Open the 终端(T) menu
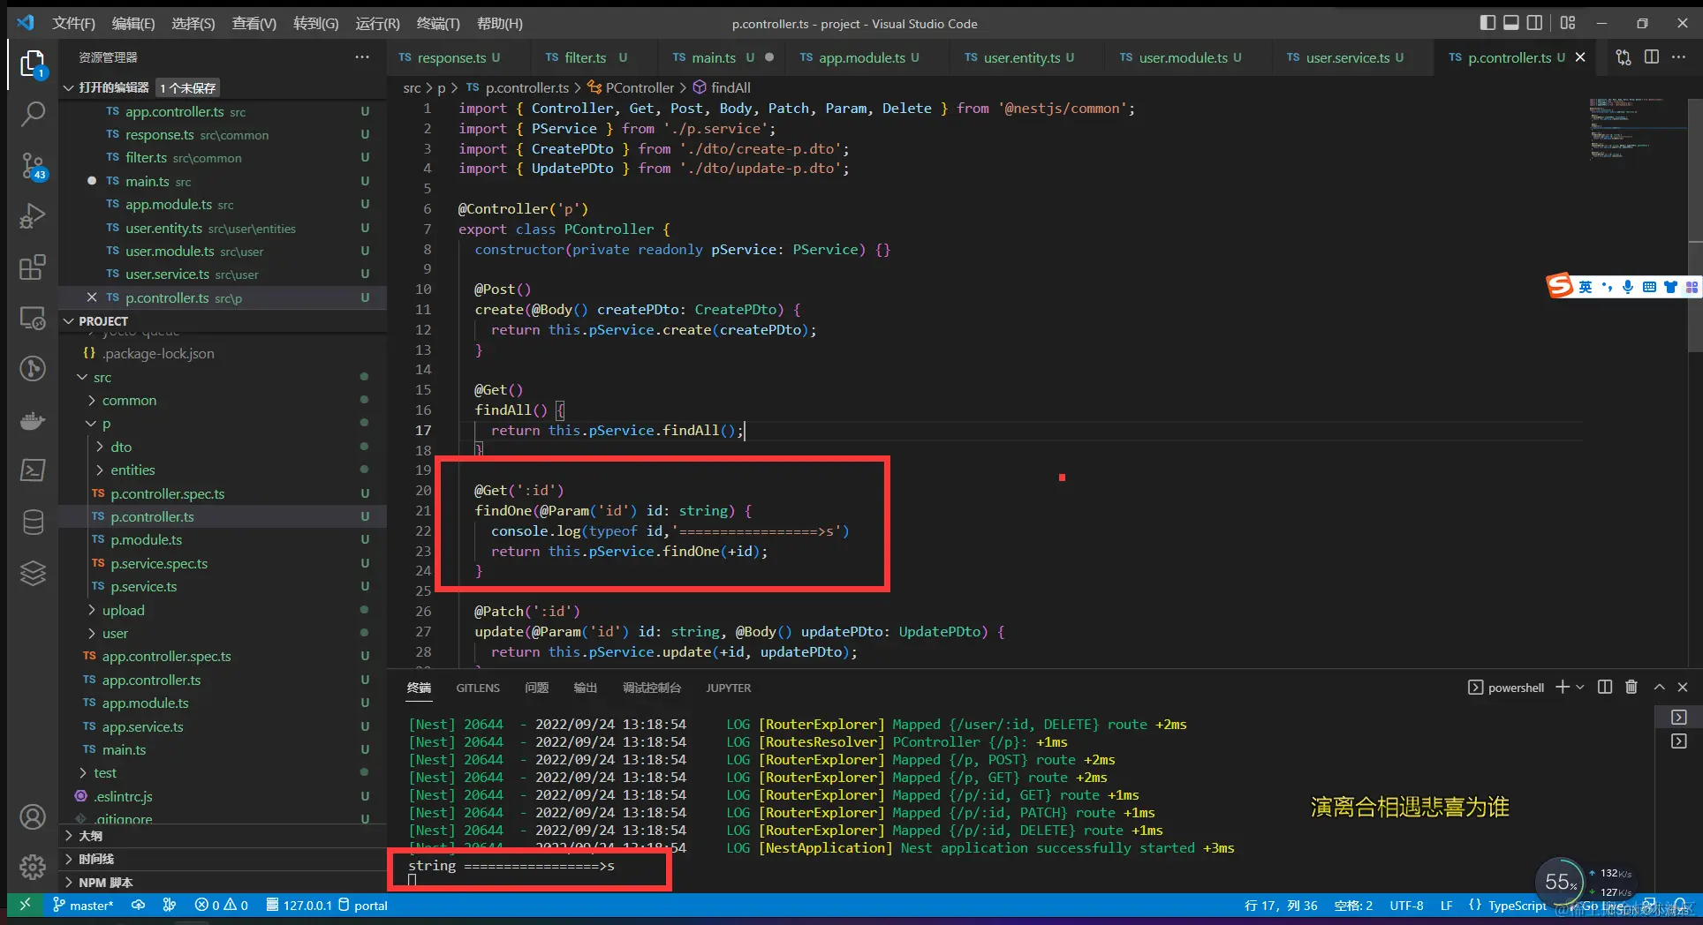This screenshot has width=1703, height=925. [438, 23]
